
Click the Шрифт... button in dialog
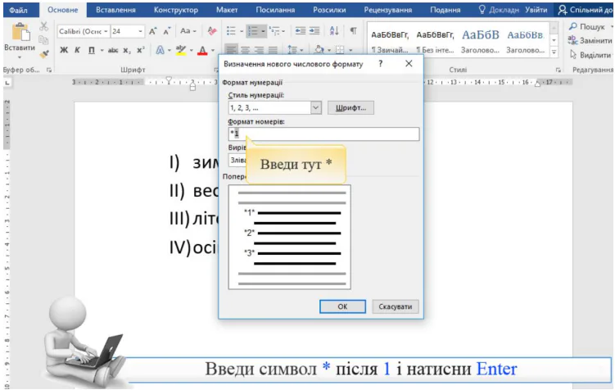[351, 107]
